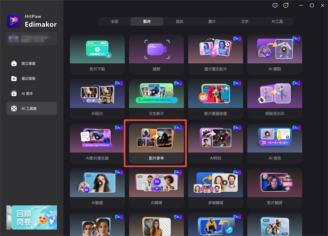Open the 文生影片 text-to-video tool
This screenshot has width=328, height=236.
pos(156,99)
